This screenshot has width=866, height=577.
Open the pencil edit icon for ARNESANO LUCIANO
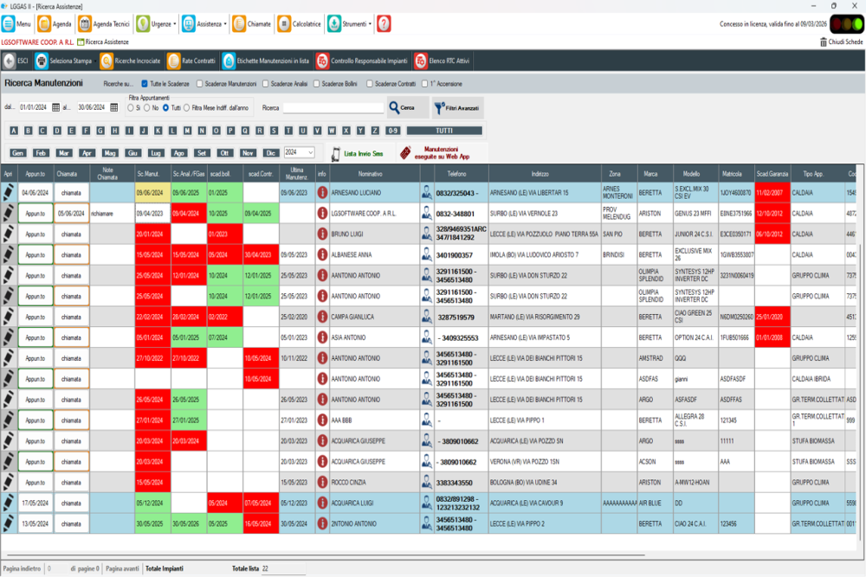click(x=9, y=193)
